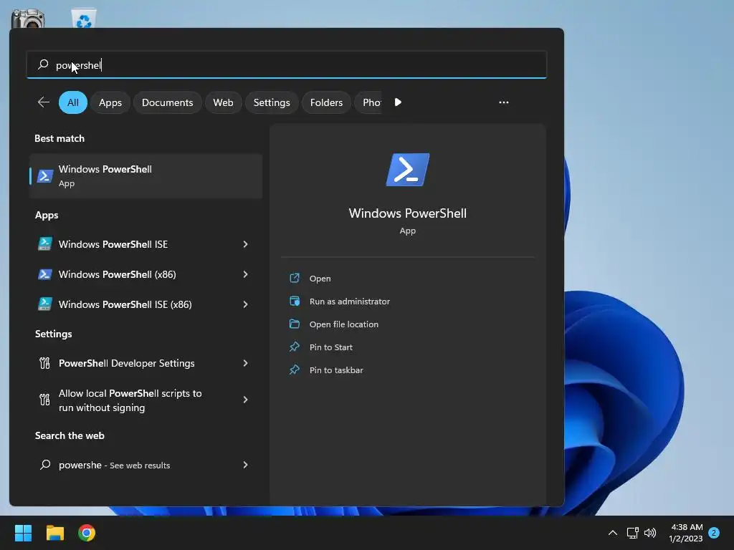Choose Pin to taskbar

click(336, 370)
